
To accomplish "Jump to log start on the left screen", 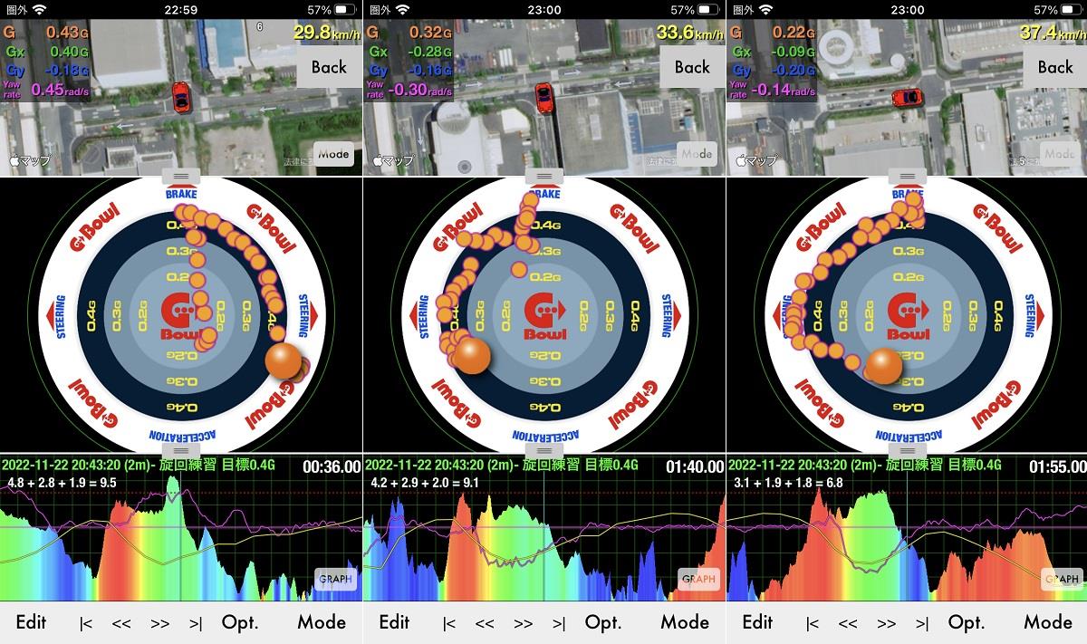I will (x=86, y=623).
